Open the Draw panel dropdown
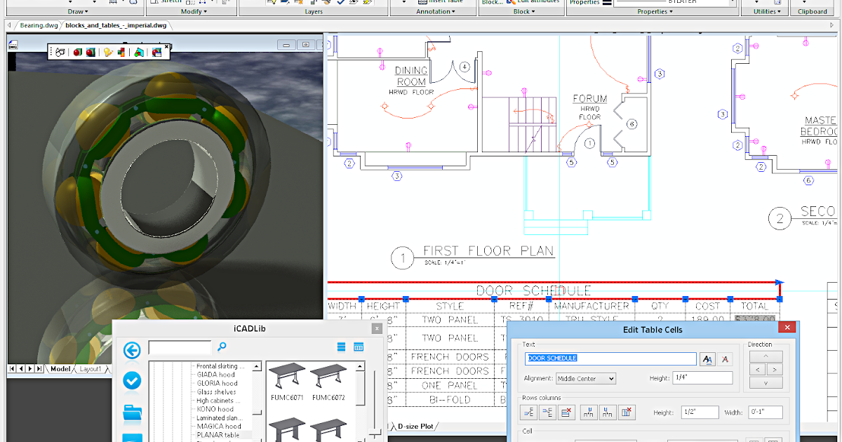 (79, 11)
